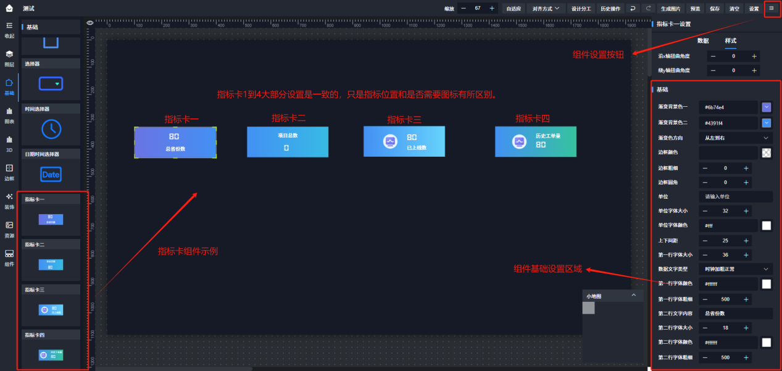782x371 pixels.
Task: Click the 第二行文字内容 input field
Action: 736,313
